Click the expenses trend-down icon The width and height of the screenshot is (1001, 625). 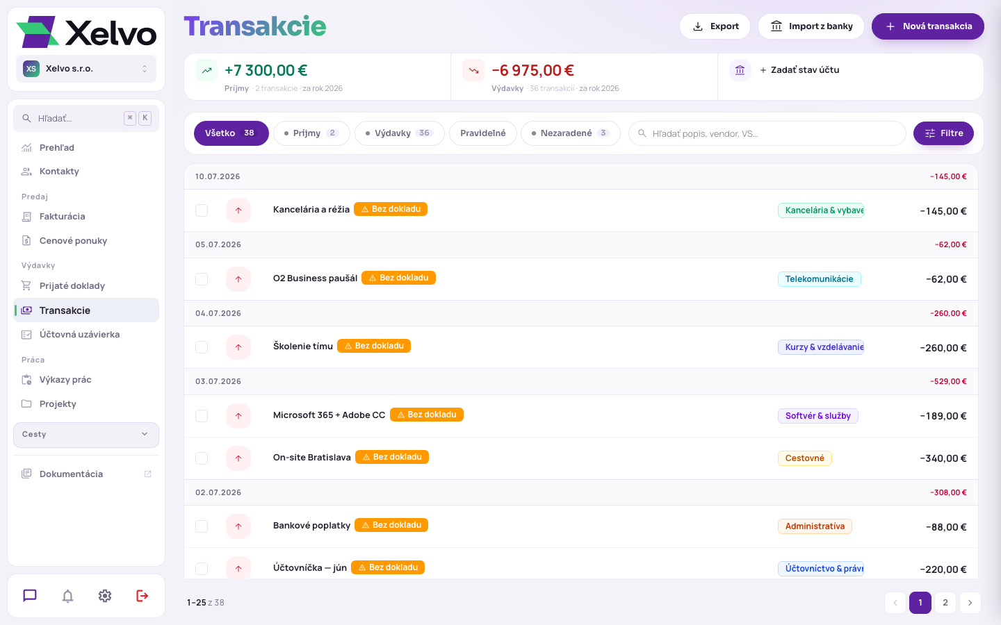[x=473, y=70]
